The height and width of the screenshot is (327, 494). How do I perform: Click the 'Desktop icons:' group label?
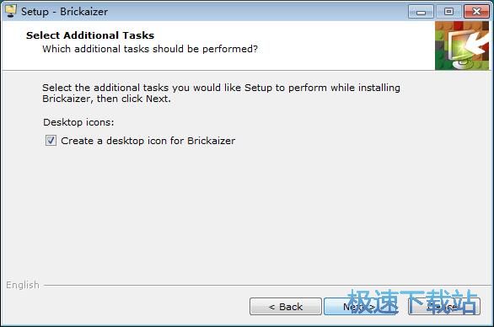(78, 122)
